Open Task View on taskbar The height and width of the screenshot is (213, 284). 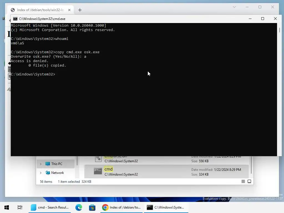click(20, 207)
